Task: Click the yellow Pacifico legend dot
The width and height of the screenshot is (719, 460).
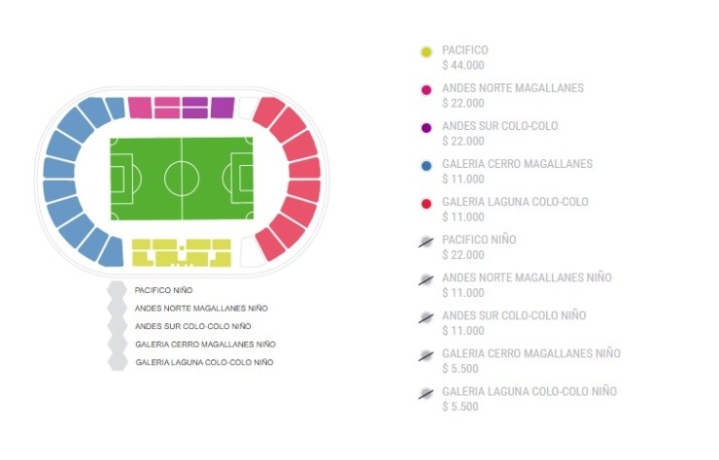Action: [x=426, y=51]
